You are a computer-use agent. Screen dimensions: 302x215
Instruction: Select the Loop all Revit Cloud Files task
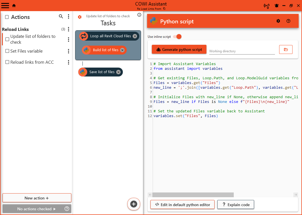110,36
